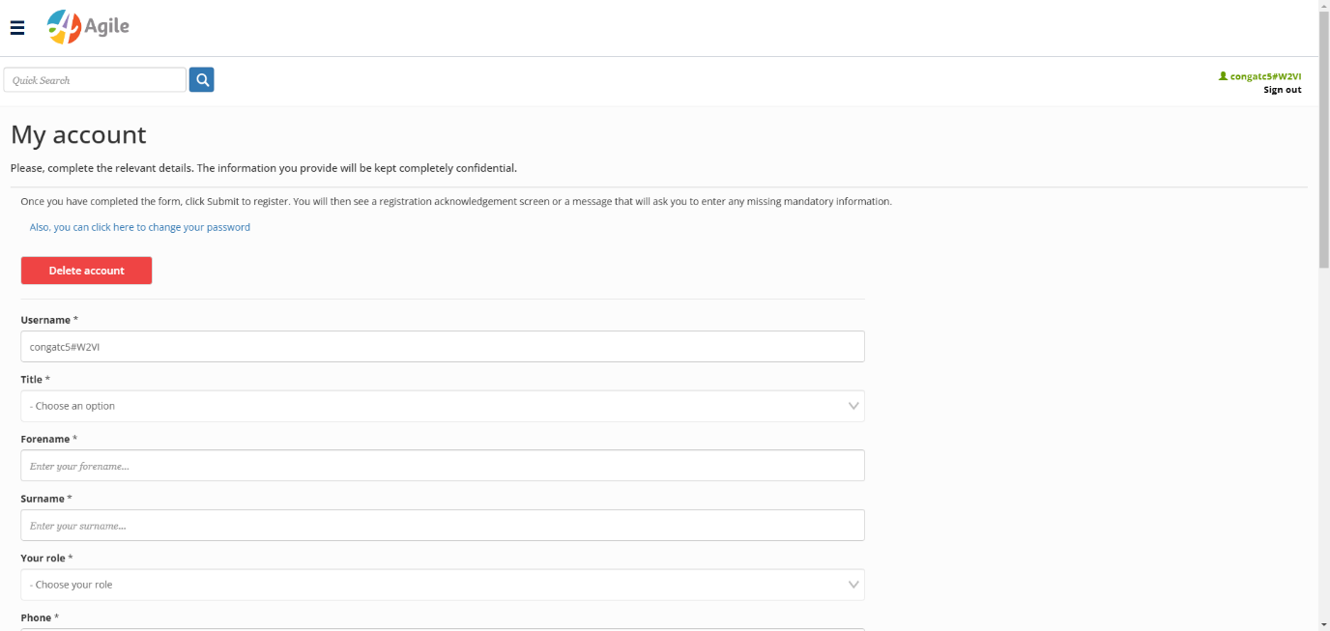Open the Title dropdown
This screenshot has width=1330, height=631.
tap(443, 406)
